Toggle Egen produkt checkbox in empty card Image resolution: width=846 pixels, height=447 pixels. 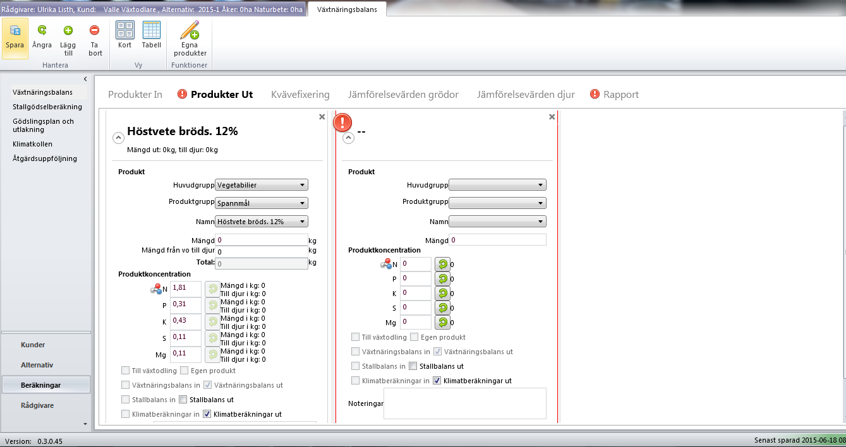[x=414, y=337]
